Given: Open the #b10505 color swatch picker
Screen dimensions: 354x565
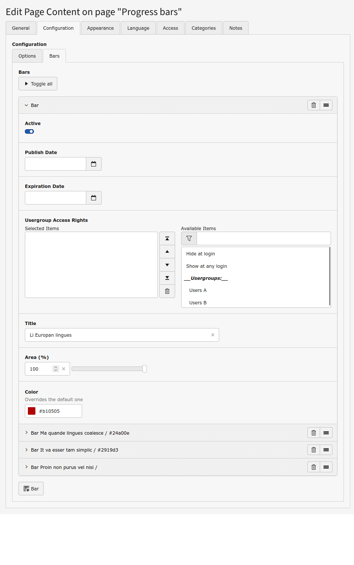Looking at the screenshot, I should (32, 411).
